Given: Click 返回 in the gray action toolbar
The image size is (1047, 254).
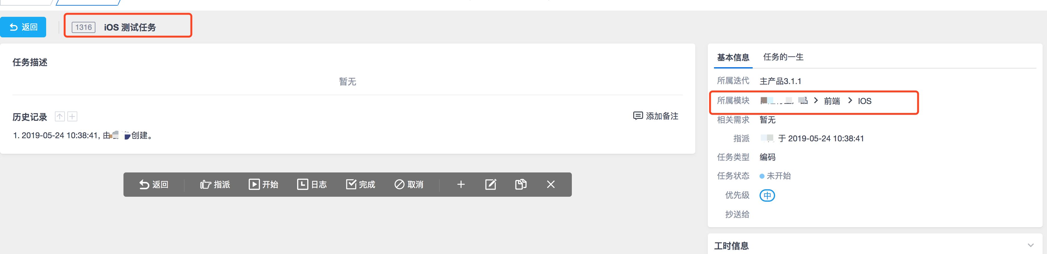Looking at the screenshot, I should tap(154, 185).
